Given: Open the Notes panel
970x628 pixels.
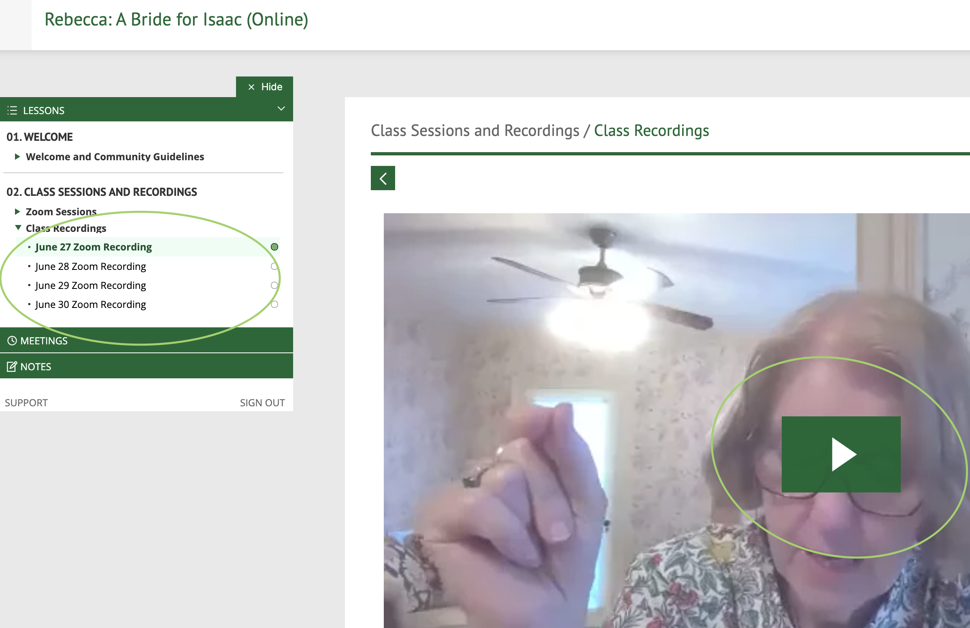Looking at the screenshot, I should (x=146, y=366).
